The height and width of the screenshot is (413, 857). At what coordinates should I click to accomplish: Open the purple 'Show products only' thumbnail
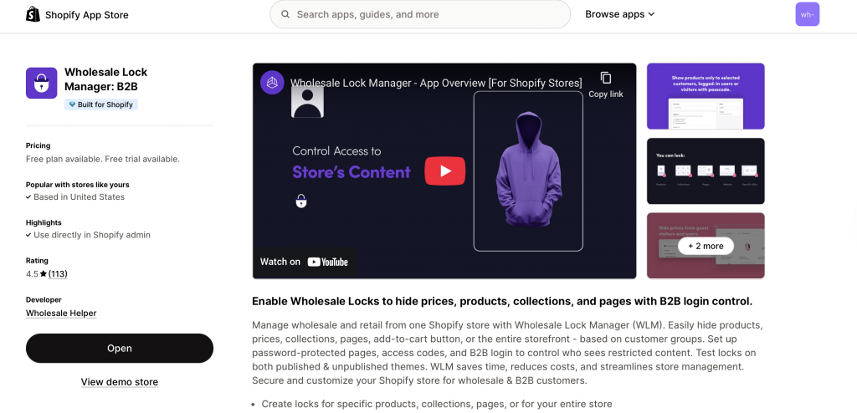click(x=706, y=96)
